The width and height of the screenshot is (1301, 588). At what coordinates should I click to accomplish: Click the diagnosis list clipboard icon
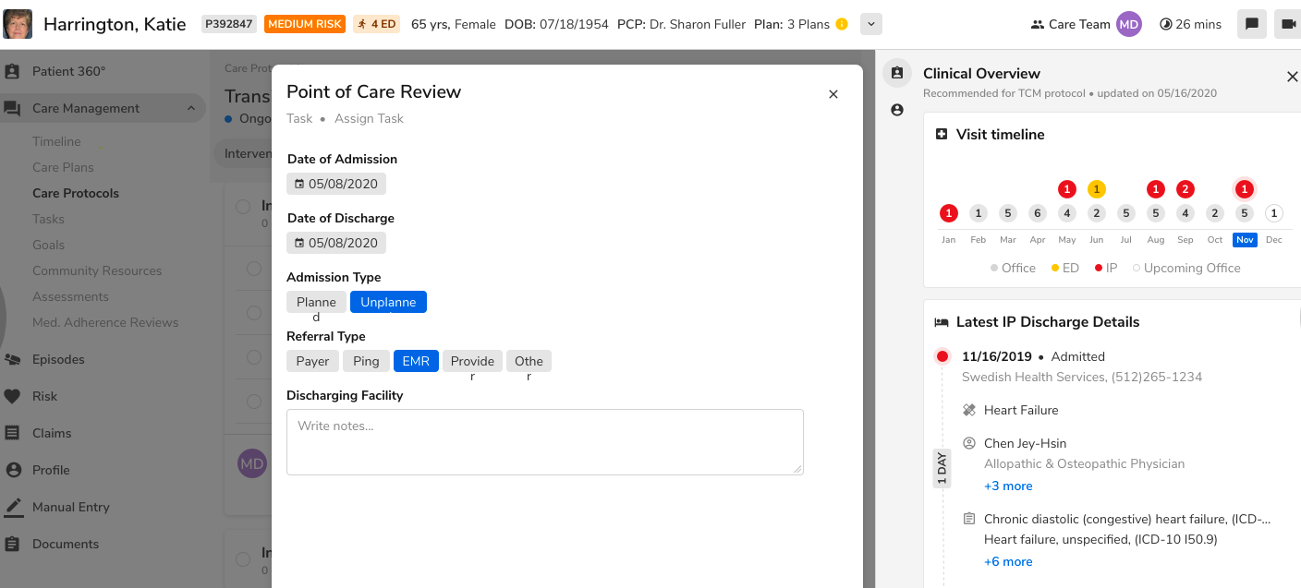pos(969,519)
